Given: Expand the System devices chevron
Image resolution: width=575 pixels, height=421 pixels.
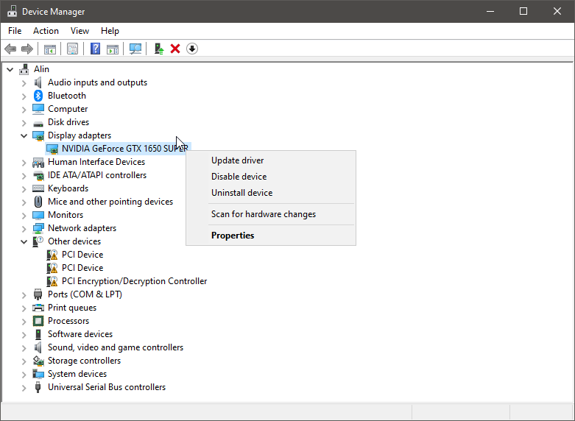Looking at the screenshot, I should point(24,375).
